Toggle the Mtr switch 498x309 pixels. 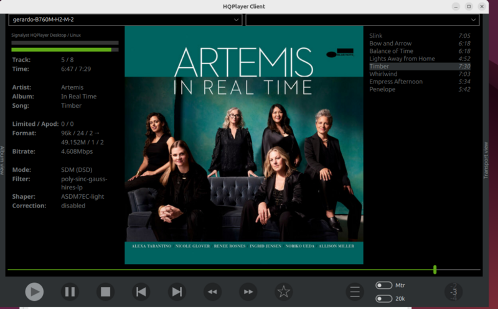point(383,285)
